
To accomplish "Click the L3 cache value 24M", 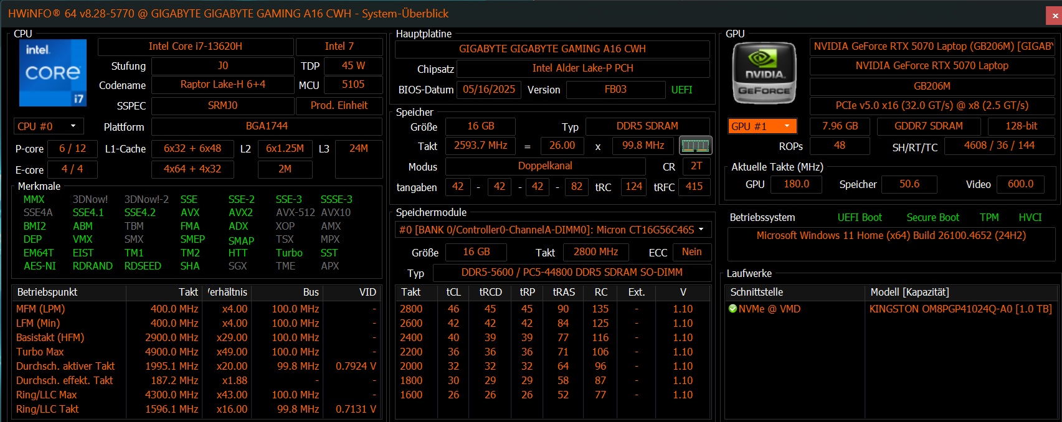I will 359,159.
